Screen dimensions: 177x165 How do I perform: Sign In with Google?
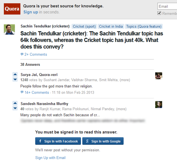click(x=103, y=141)
